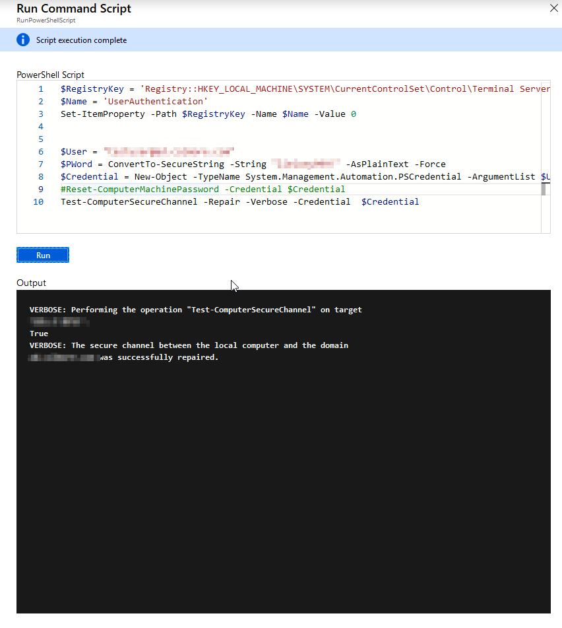This screenshot has width=562, height=628.
Task: Click inside the black Output console area
Action: point(284,462)
